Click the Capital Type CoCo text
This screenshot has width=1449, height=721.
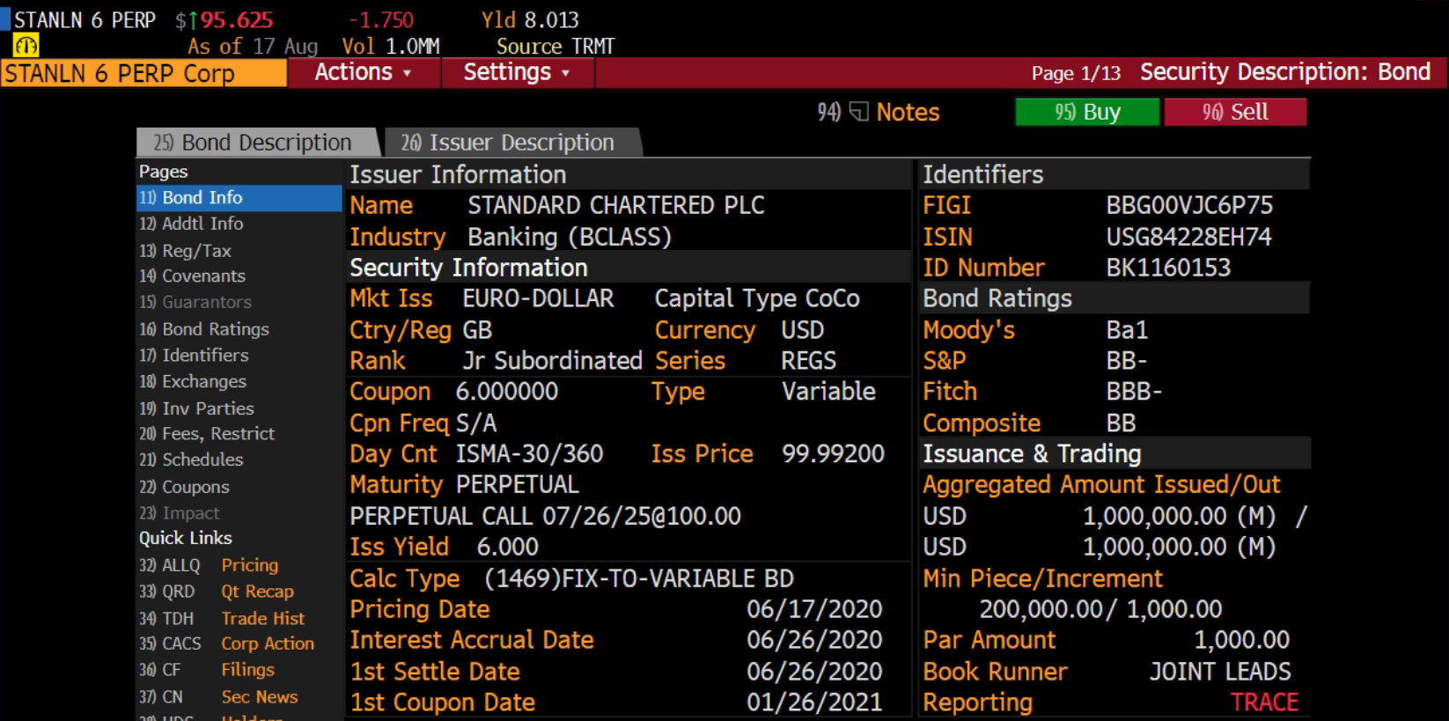(757, 298)
